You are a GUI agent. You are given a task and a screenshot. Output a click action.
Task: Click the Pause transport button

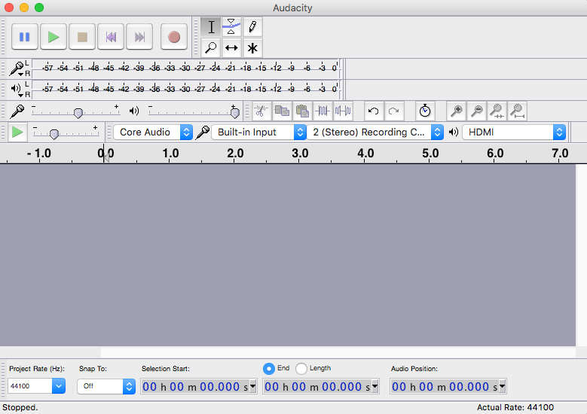(25, 37)
